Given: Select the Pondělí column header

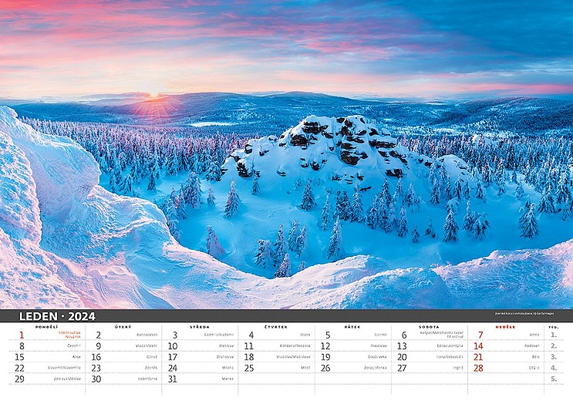Looking at the screenshot, I should [x=46, y=327].
